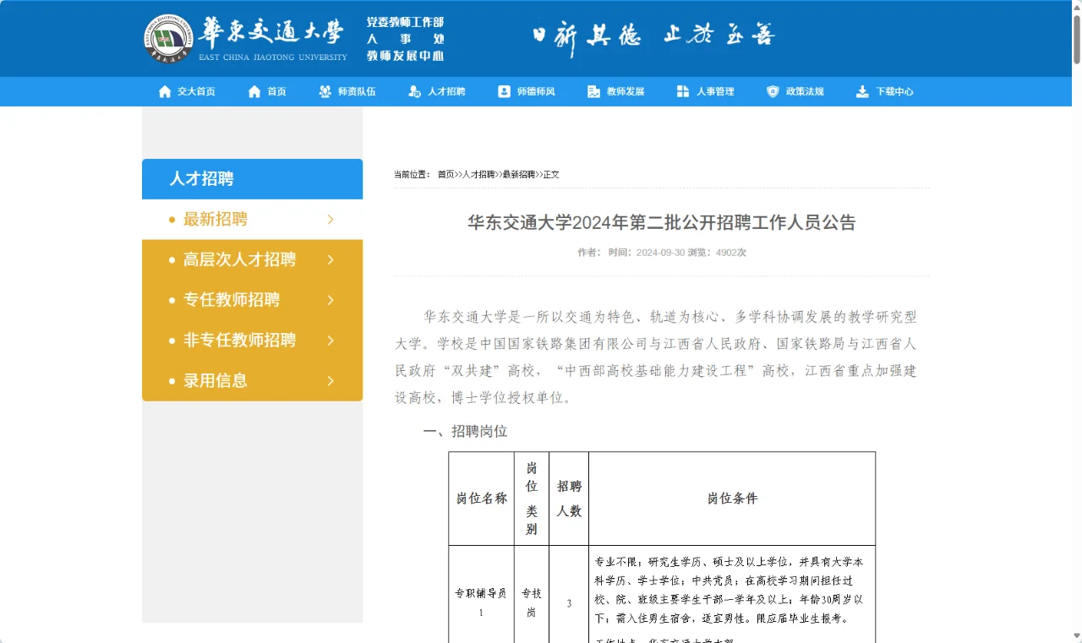1082x643 pixels.
Task: Click the 人才招聘 breadcrumb link
Action: coord(478,174)
